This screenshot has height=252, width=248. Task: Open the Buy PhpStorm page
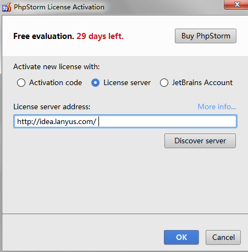point(206,36)
